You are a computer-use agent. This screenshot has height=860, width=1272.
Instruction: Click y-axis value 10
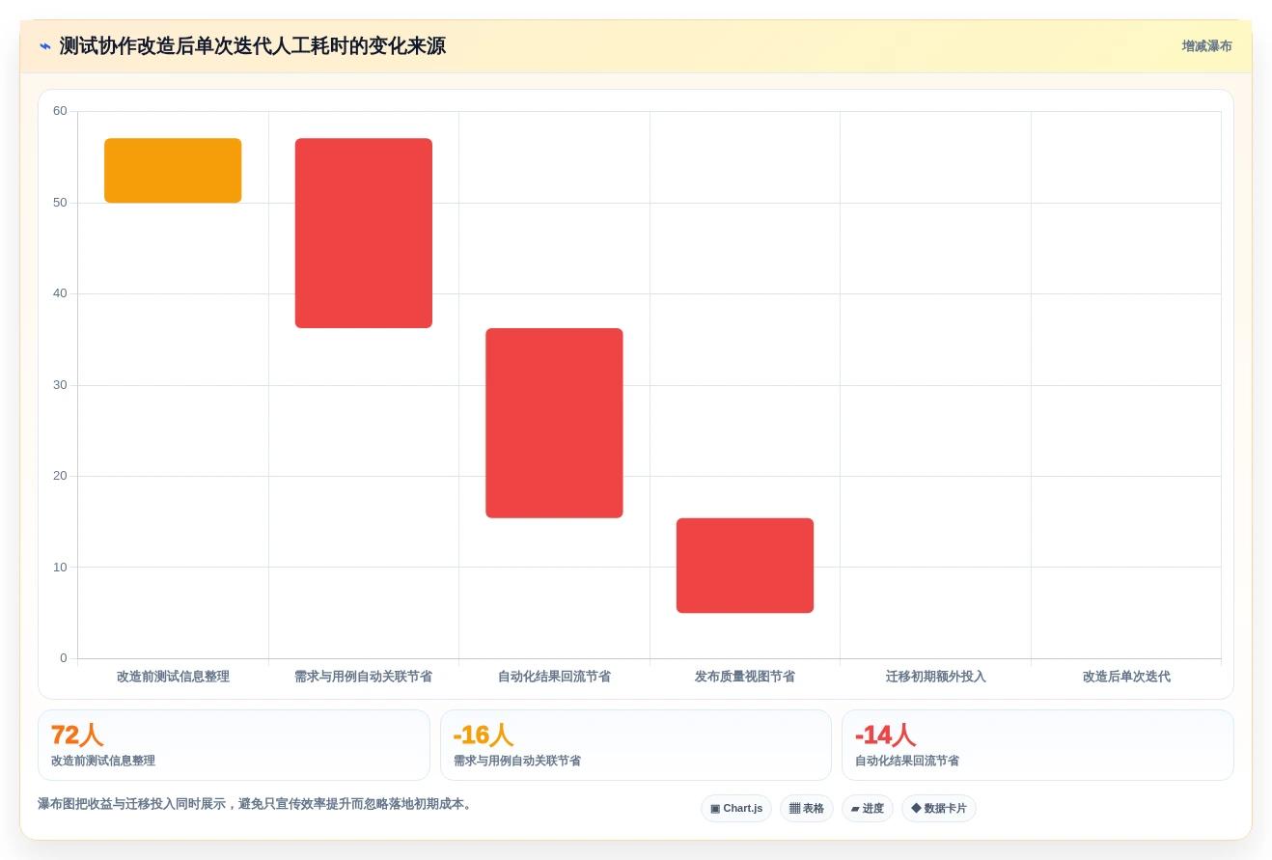(60, 568)
